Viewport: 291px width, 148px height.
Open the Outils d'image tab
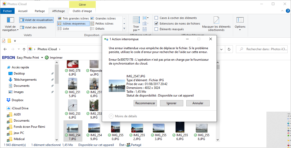click(x=82, y=11)
